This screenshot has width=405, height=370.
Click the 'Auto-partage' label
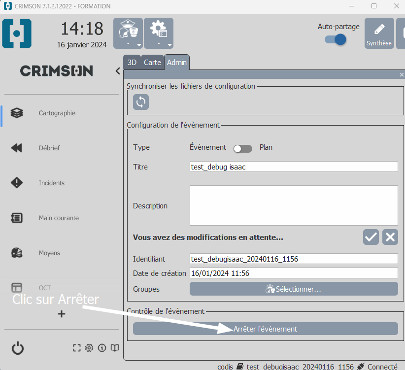pyautogui.click(x=338, y=27)
